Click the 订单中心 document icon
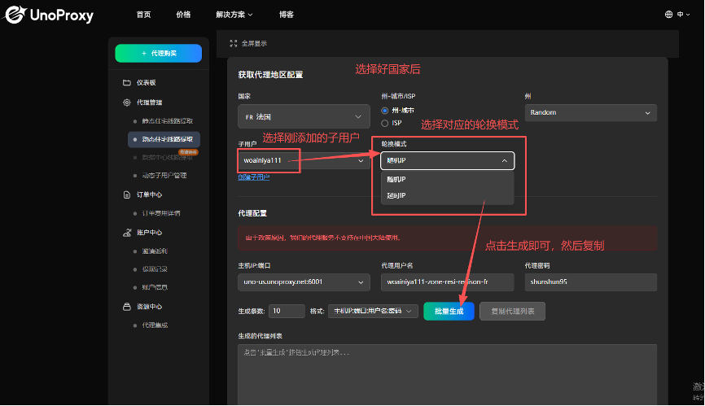This screenshot has height=406, width=705. pos(126,194)
